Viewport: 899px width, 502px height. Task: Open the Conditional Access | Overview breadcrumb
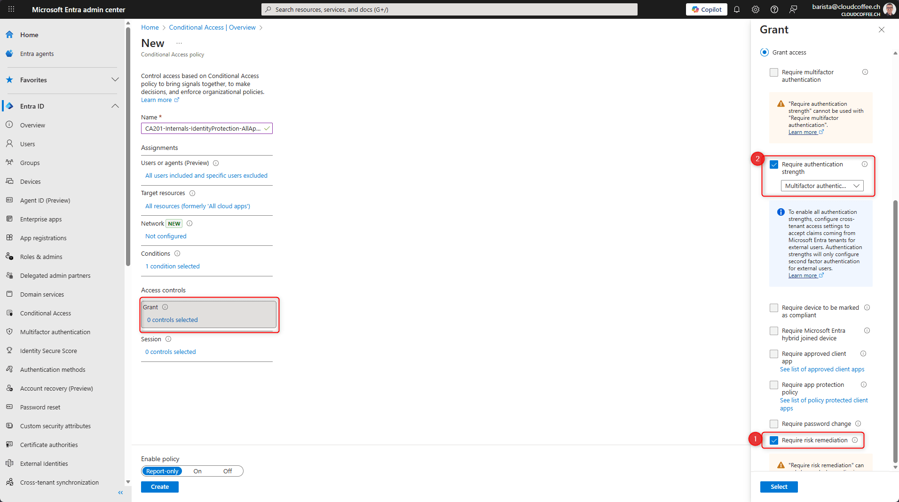212,27
